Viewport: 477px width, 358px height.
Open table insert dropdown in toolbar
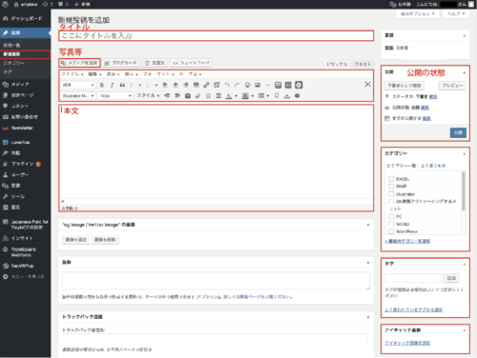pyautogui.click(x=263, y=95)
